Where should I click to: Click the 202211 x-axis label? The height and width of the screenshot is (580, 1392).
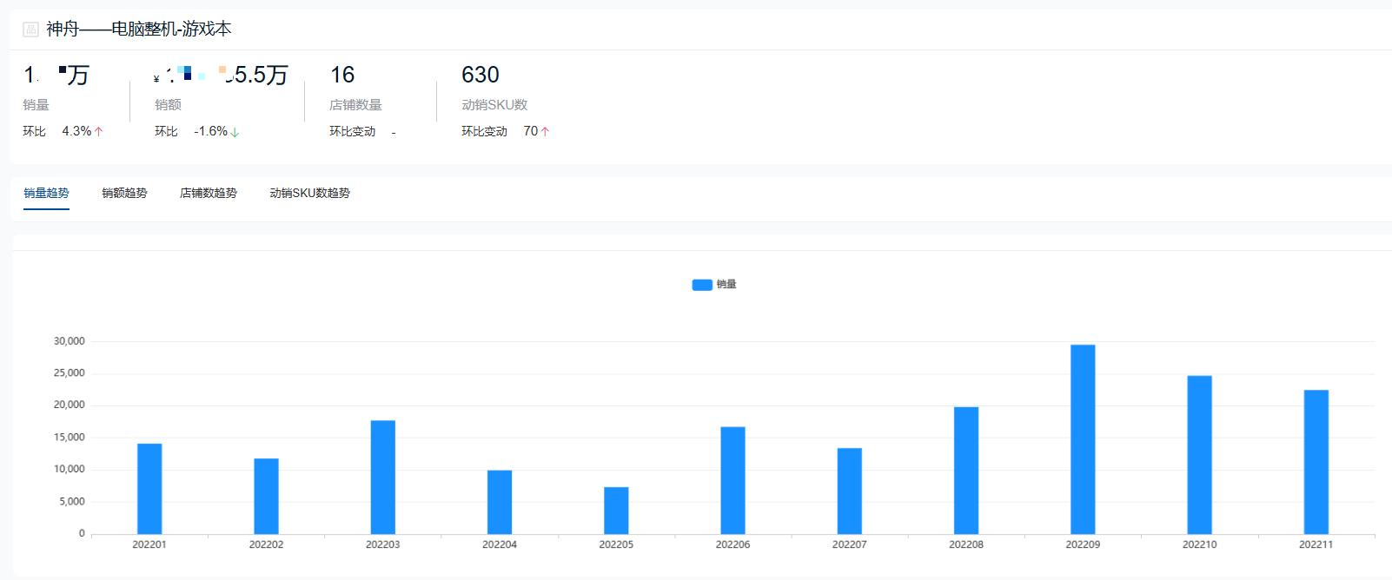click(1316, 544)
